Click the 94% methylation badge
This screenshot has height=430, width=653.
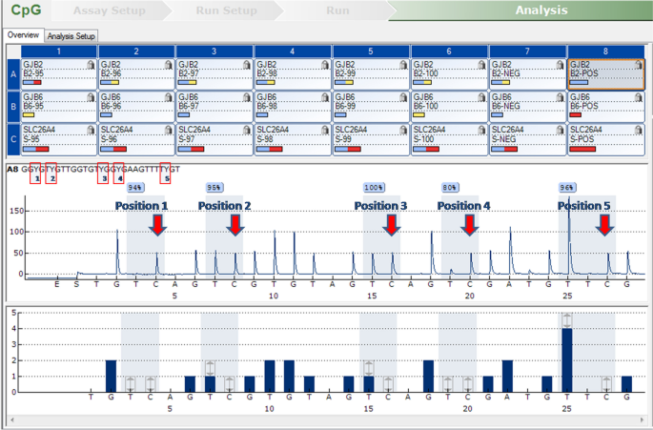(135, 188)
